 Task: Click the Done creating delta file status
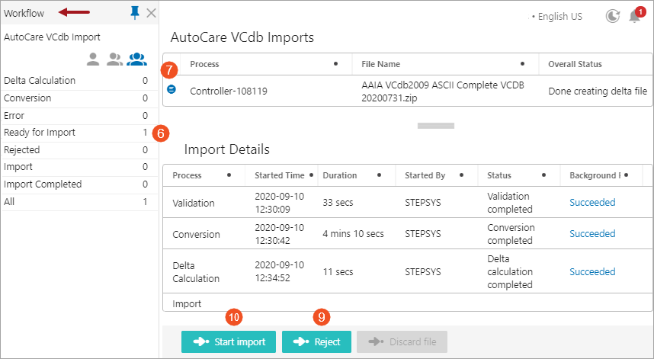(598, 91)
